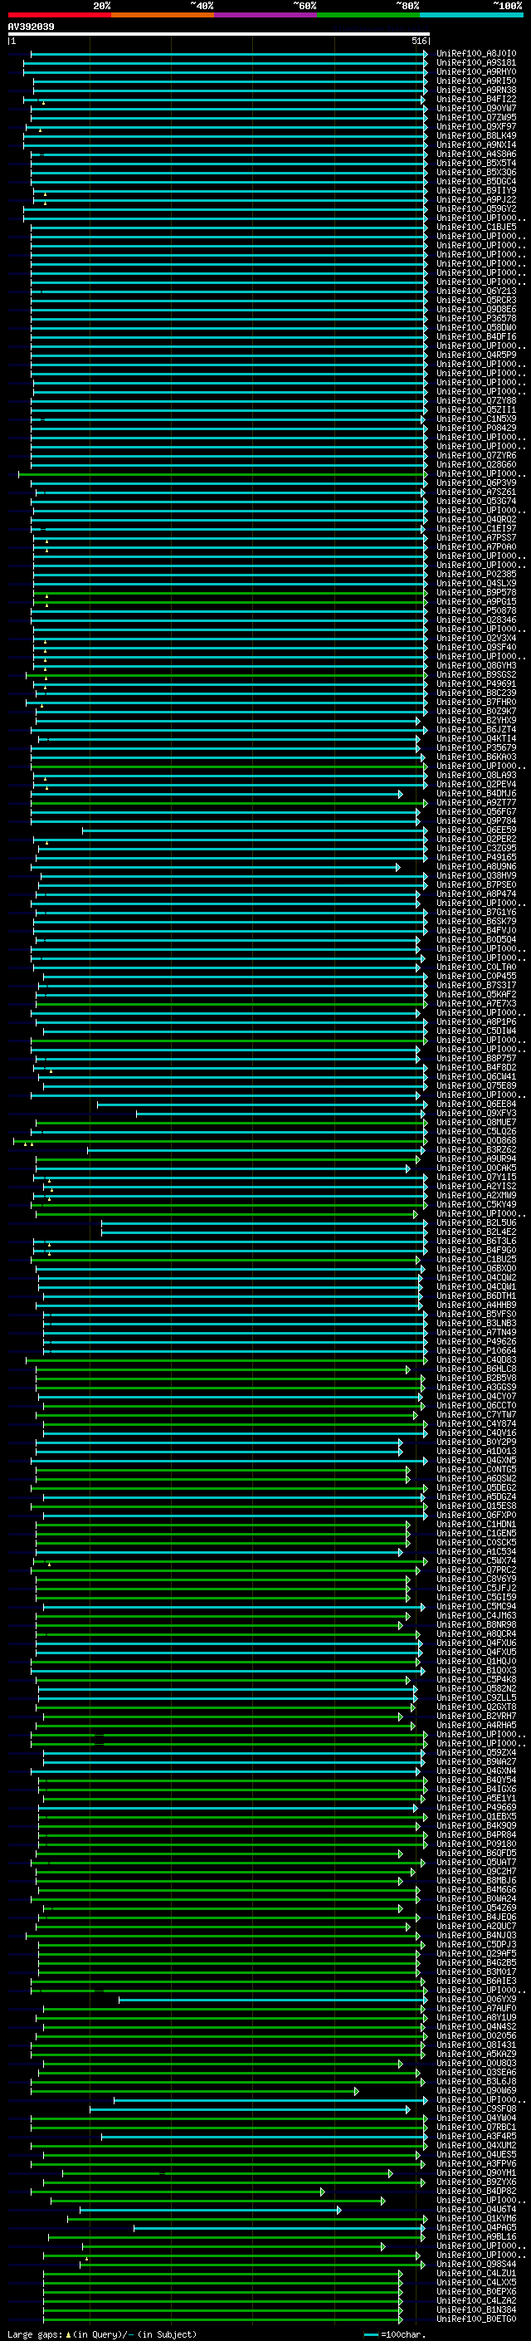Click the UniRef100_A4S8A6 label
Viewport: 531px width, 2341px height.
[476, 154]
